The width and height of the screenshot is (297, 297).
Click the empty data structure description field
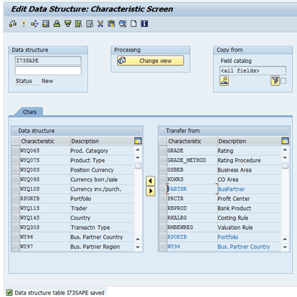pos(48,71)
